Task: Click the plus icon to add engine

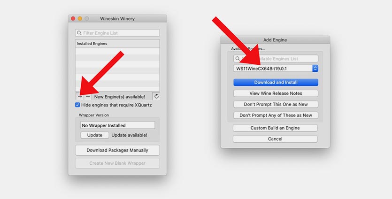Action: 79,96
